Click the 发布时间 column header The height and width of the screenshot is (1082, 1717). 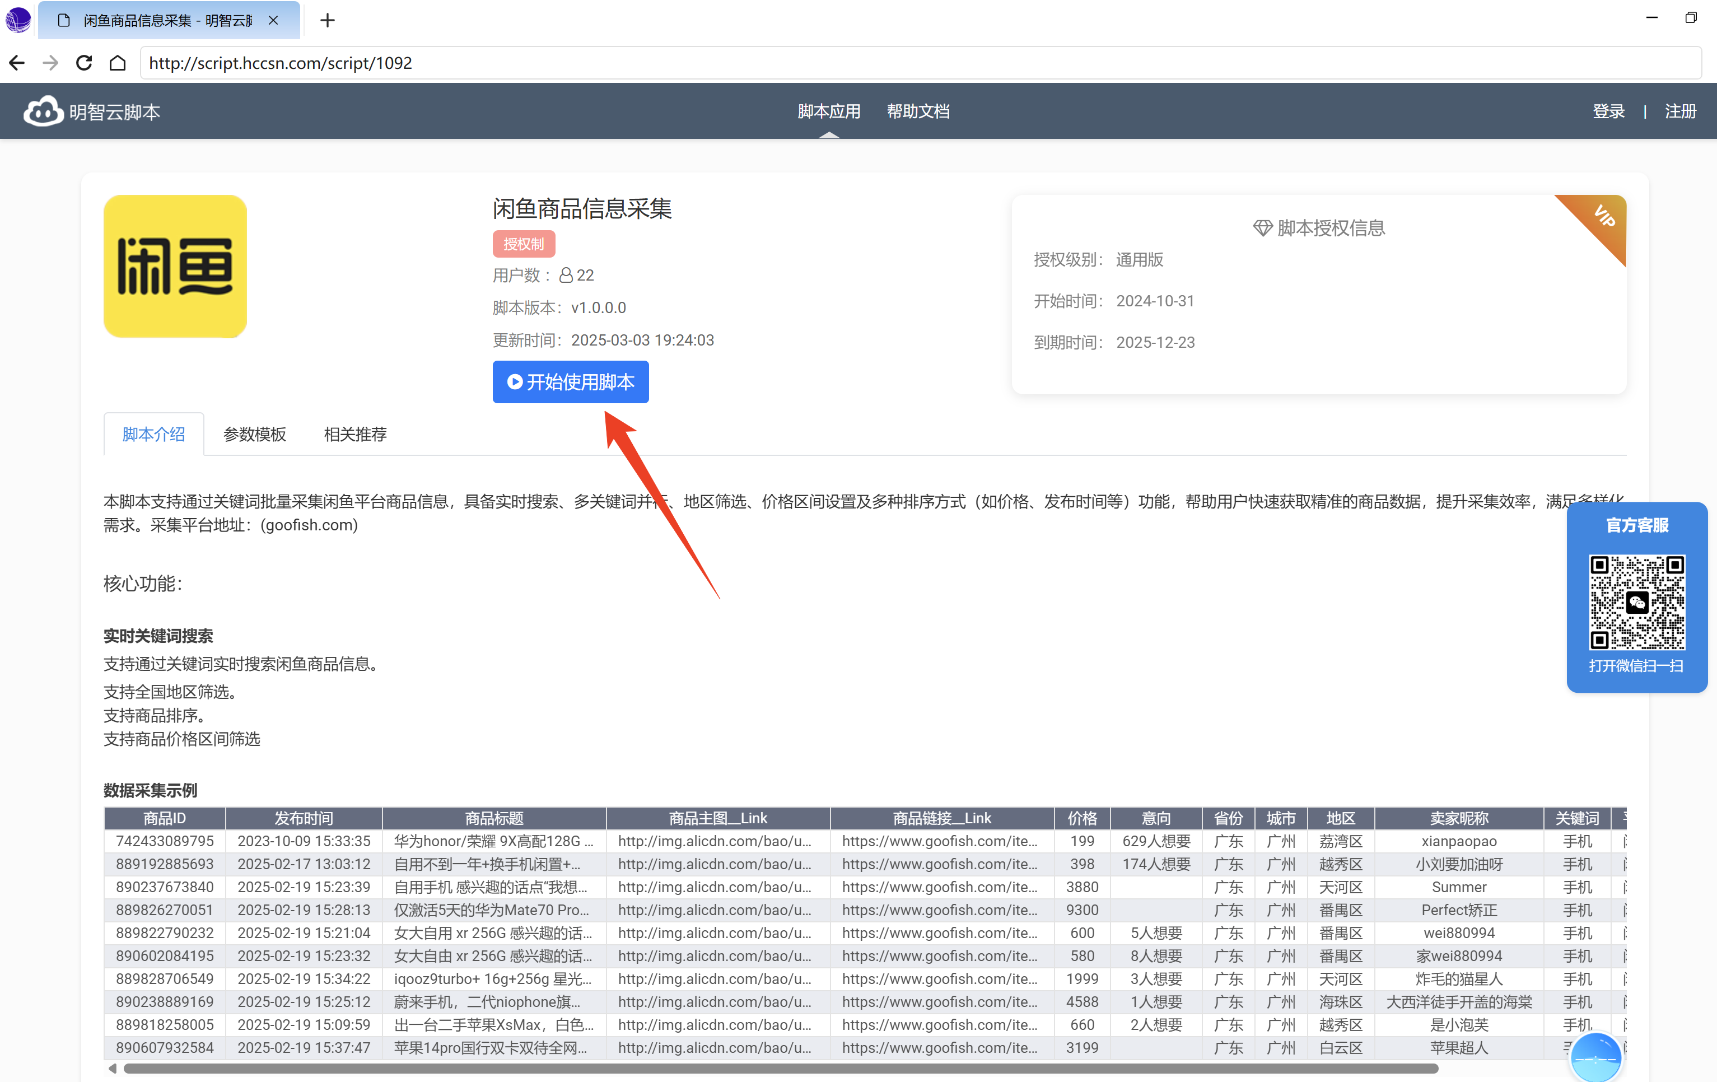point(304,818)
